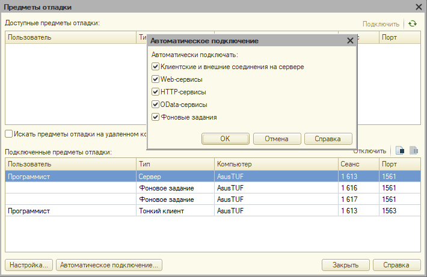Screen dimensions: 427x277
Task: Click the Отключить command
Action: pos(369,151)
